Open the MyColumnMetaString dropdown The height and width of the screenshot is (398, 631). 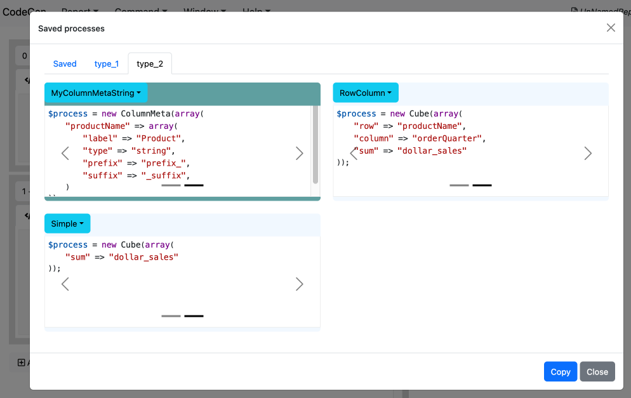(96, 93)
